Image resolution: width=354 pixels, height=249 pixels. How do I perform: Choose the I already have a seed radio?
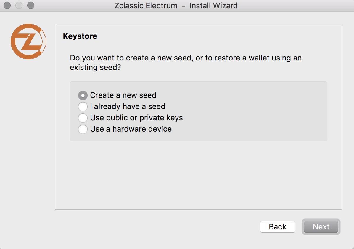83,107
